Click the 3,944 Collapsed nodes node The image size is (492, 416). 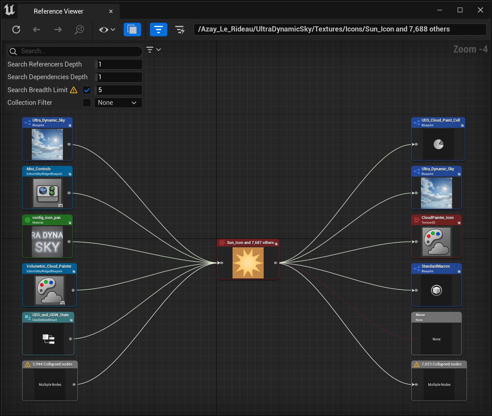[x=50, y=381]
